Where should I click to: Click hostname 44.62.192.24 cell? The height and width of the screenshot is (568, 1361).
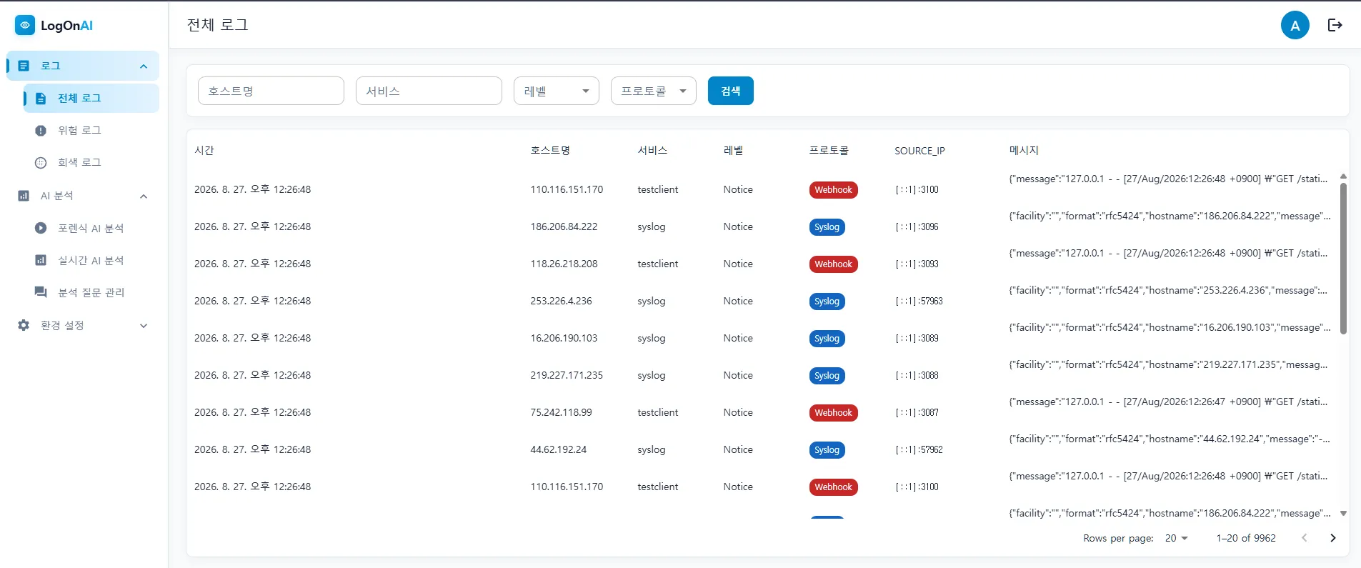558,449
